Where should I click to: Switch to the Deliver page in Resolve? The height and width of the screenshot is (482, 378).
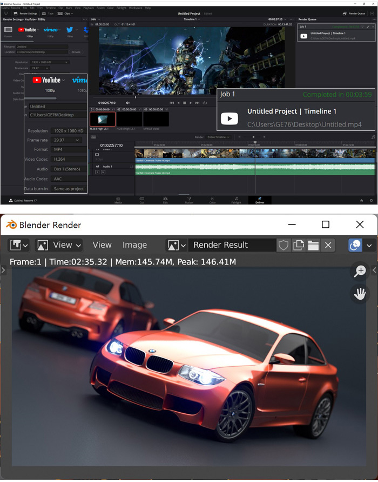click(x=259, y=200)
